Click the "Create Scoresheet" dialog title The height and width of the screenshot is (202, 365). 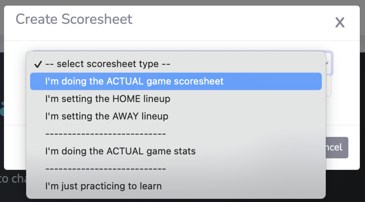74,19
